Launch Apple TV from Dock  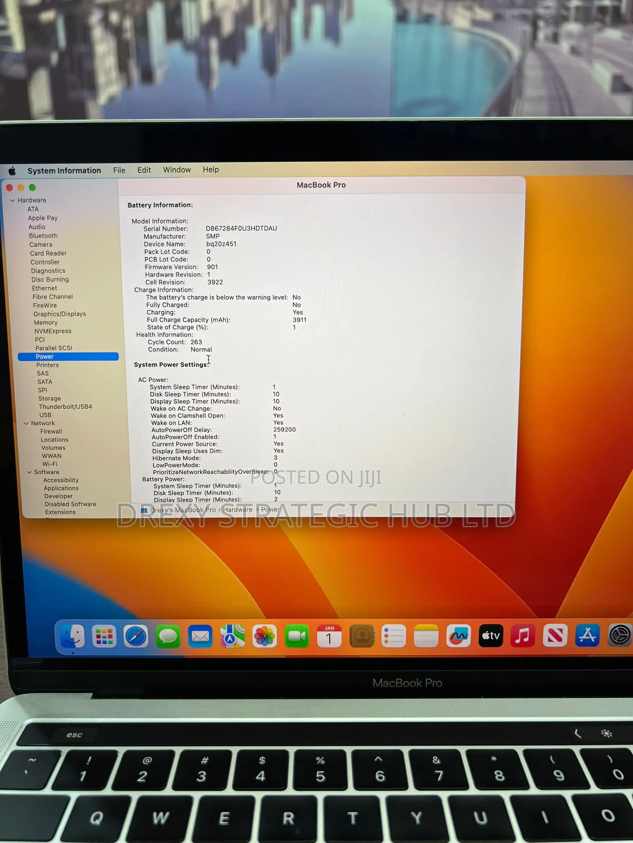point(491,636)
